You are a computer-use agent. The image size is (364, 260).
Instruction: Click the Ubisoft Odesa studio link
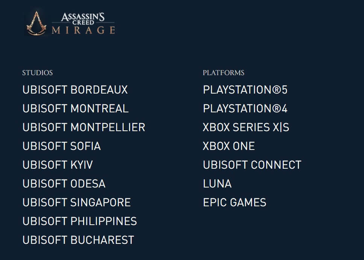[x=64, y=184]
